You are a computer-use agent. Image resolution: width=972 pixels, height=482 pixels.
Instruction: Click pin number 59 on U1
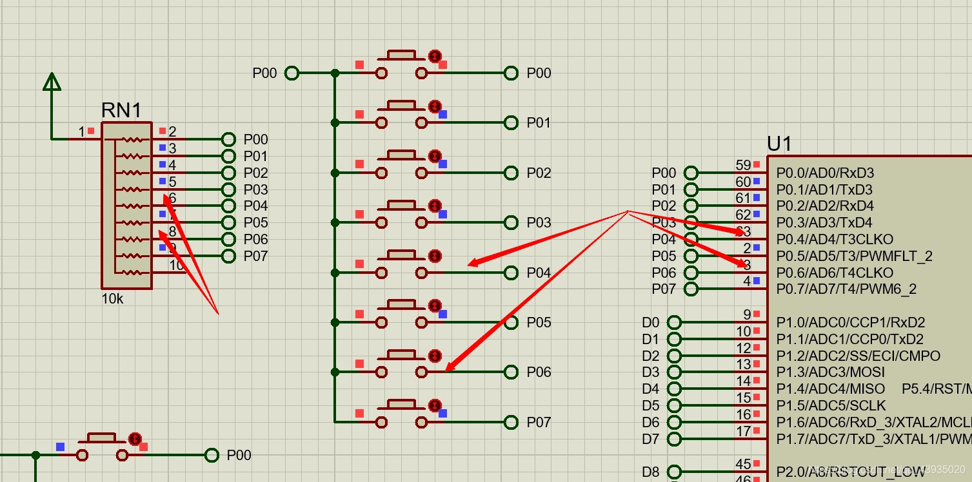(x=743, y=165)
